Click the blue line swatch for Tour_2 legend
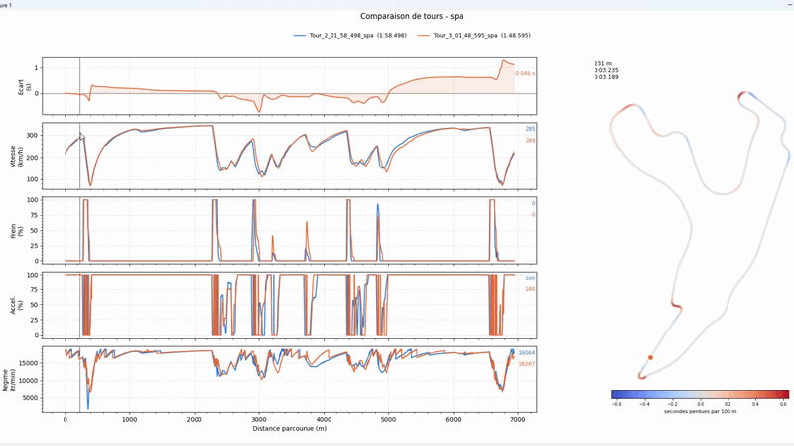Screen dimensions: 794x446 [300, 36]
